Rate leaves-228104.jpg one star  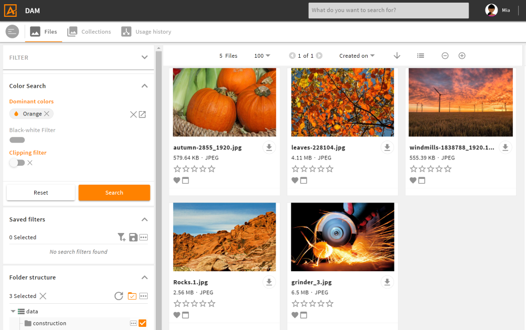(295, 169)
